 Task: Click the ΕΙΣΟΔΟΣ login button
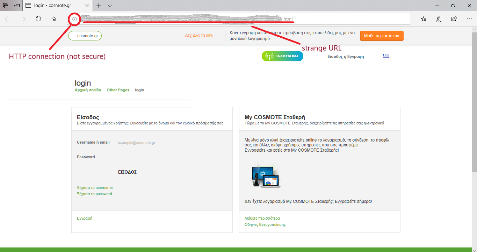click(x=127, y=172)
